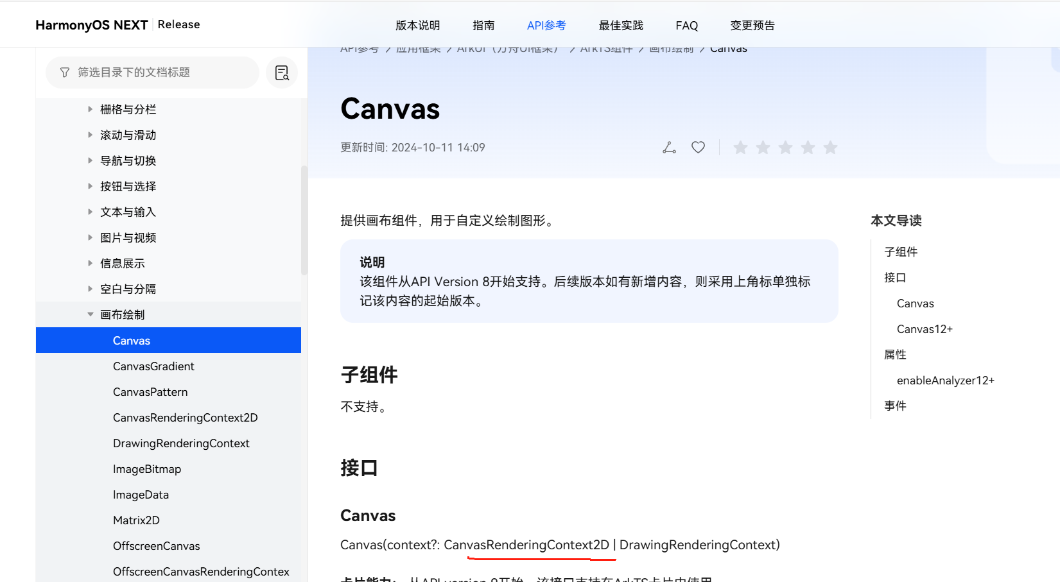The image size is (1060, 582).
Task: Favorite this page with the heart icon
Action: pyautogui.click(x=698, y=148)
